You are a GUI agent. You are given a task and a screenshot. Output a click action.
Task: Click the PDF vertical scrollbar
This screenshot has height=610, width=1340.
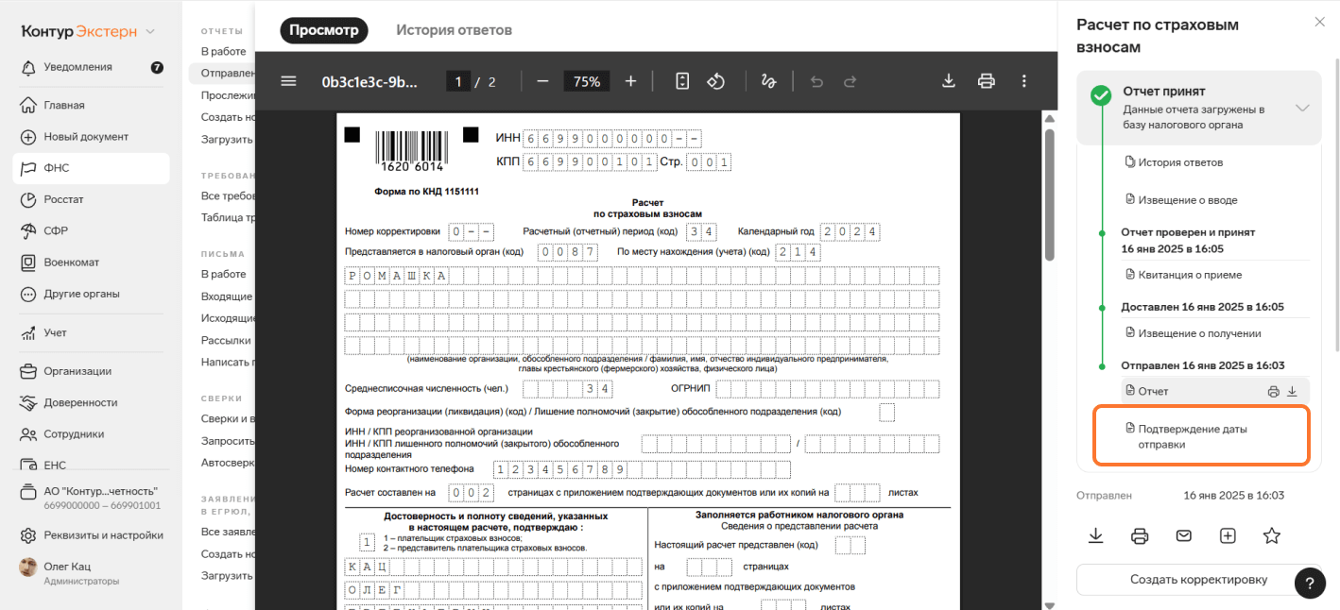[1049, 194]
